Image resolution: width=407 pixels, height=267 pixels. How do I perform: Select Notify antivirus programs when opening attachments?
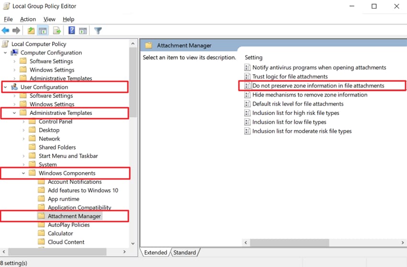[319, 67]
